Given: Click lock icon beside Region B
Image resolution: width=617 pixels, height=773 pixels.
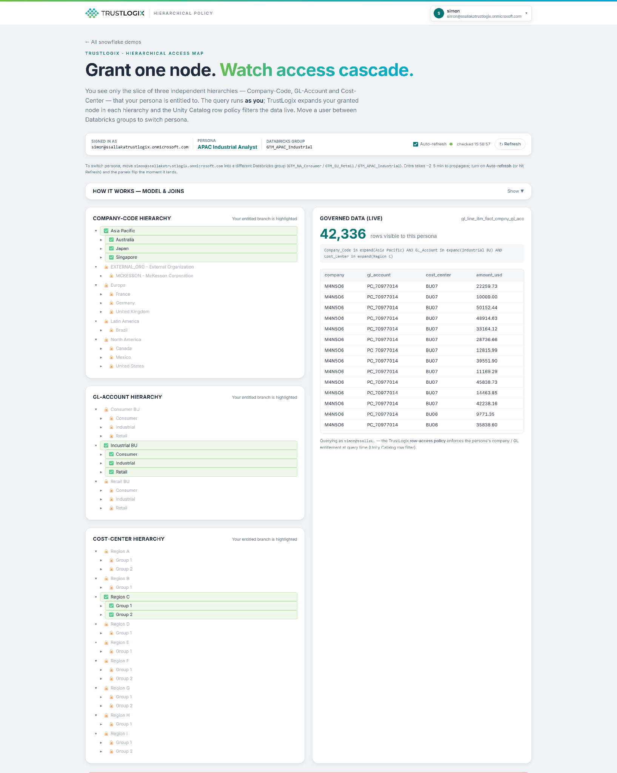Looking at the screenshot, I should [x=106, y=579].
